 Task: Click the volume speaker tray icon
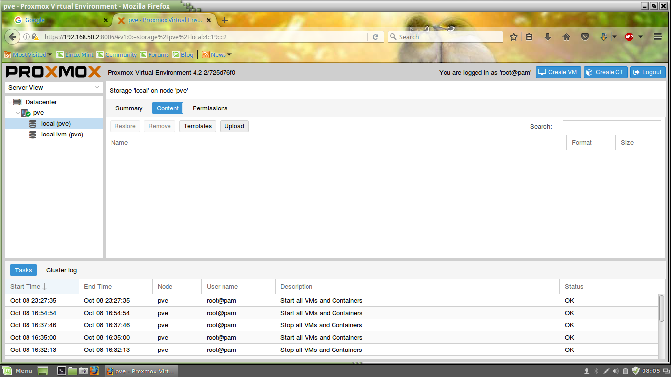[x=615, y=371]
